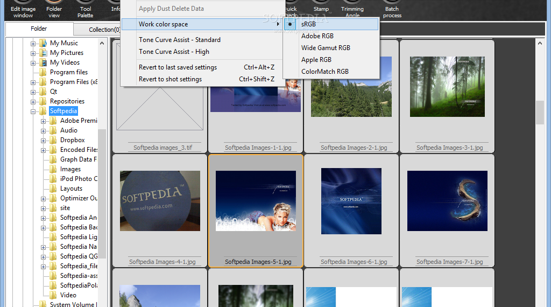Choose the Adobe RGB color space option
This screenshot has height=307, width=551.
[x=317, y=36]
